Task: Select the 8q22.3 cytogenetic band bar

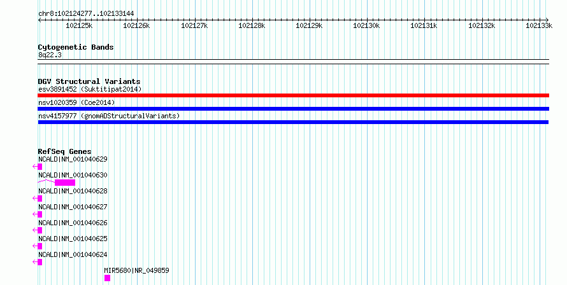Action: click(293, 62)
